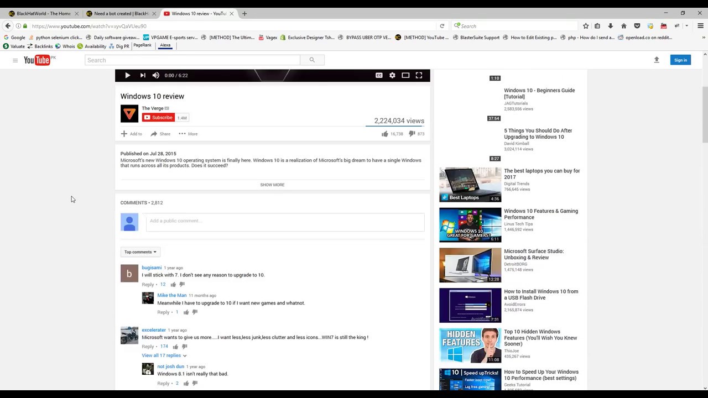708x398 pixels.
Task: Reload the current page
Action: 442,26
